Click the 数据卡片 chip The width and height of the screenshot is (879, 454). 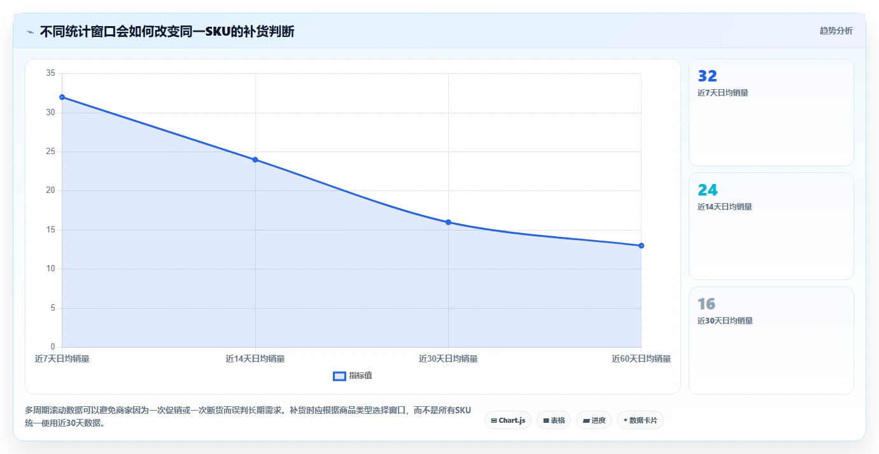coord(640,420)
